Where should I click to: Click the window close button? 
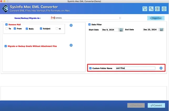click(1, 1)
